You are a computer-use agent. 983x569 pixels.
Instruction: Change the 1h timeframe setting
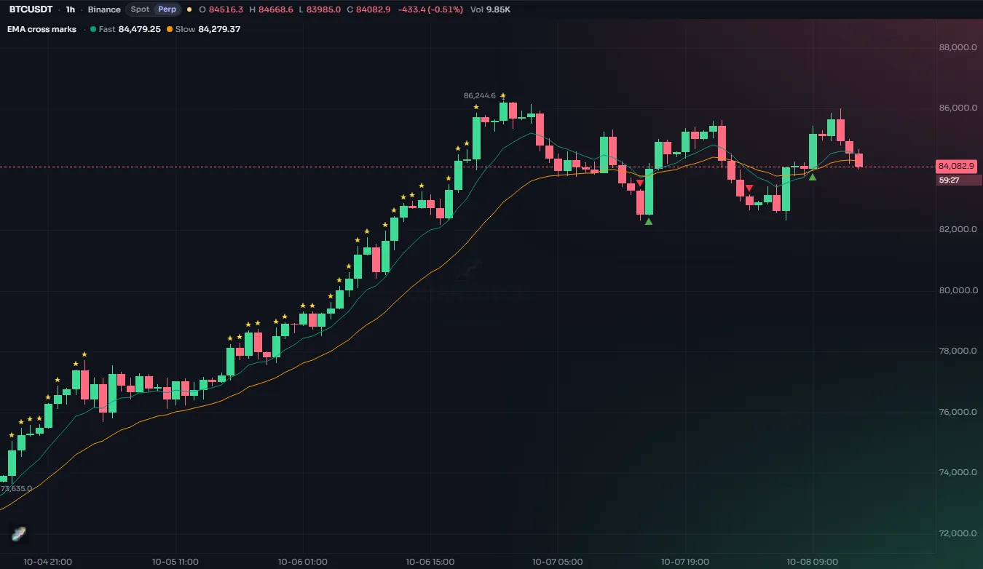(70, 9)
